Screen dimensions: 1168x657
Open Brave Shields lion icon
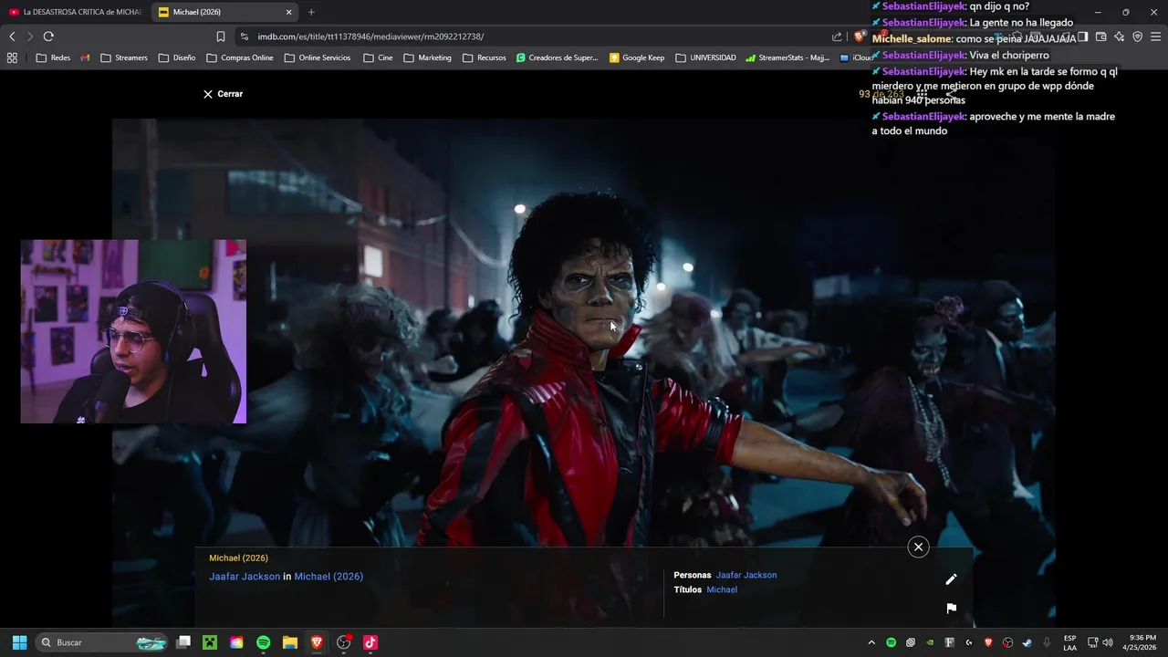point(860,36)
